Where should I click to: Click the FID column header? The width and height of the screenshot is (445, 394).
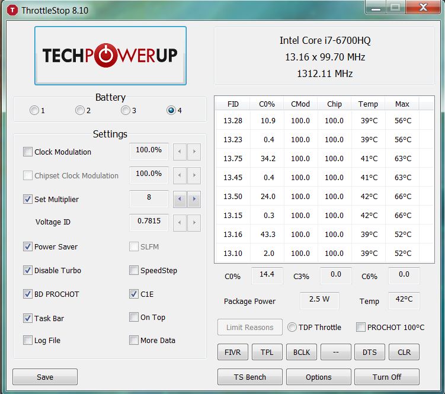[x=233, y=104]
